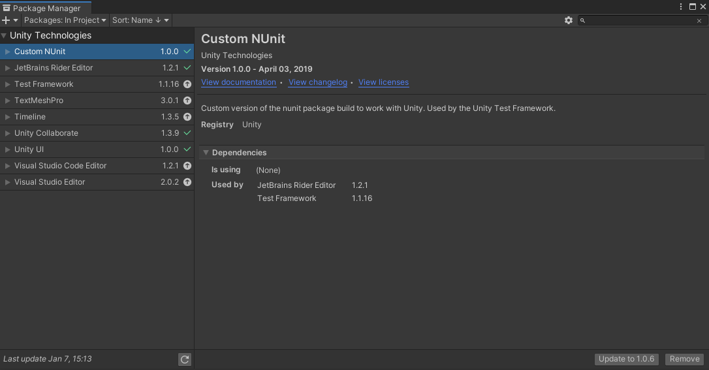Open the View changelog link

coord(317,82)
